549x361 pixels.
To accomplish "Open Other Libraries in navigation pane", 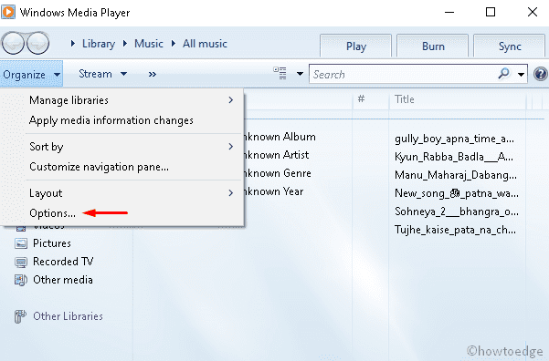I will 68,316.
